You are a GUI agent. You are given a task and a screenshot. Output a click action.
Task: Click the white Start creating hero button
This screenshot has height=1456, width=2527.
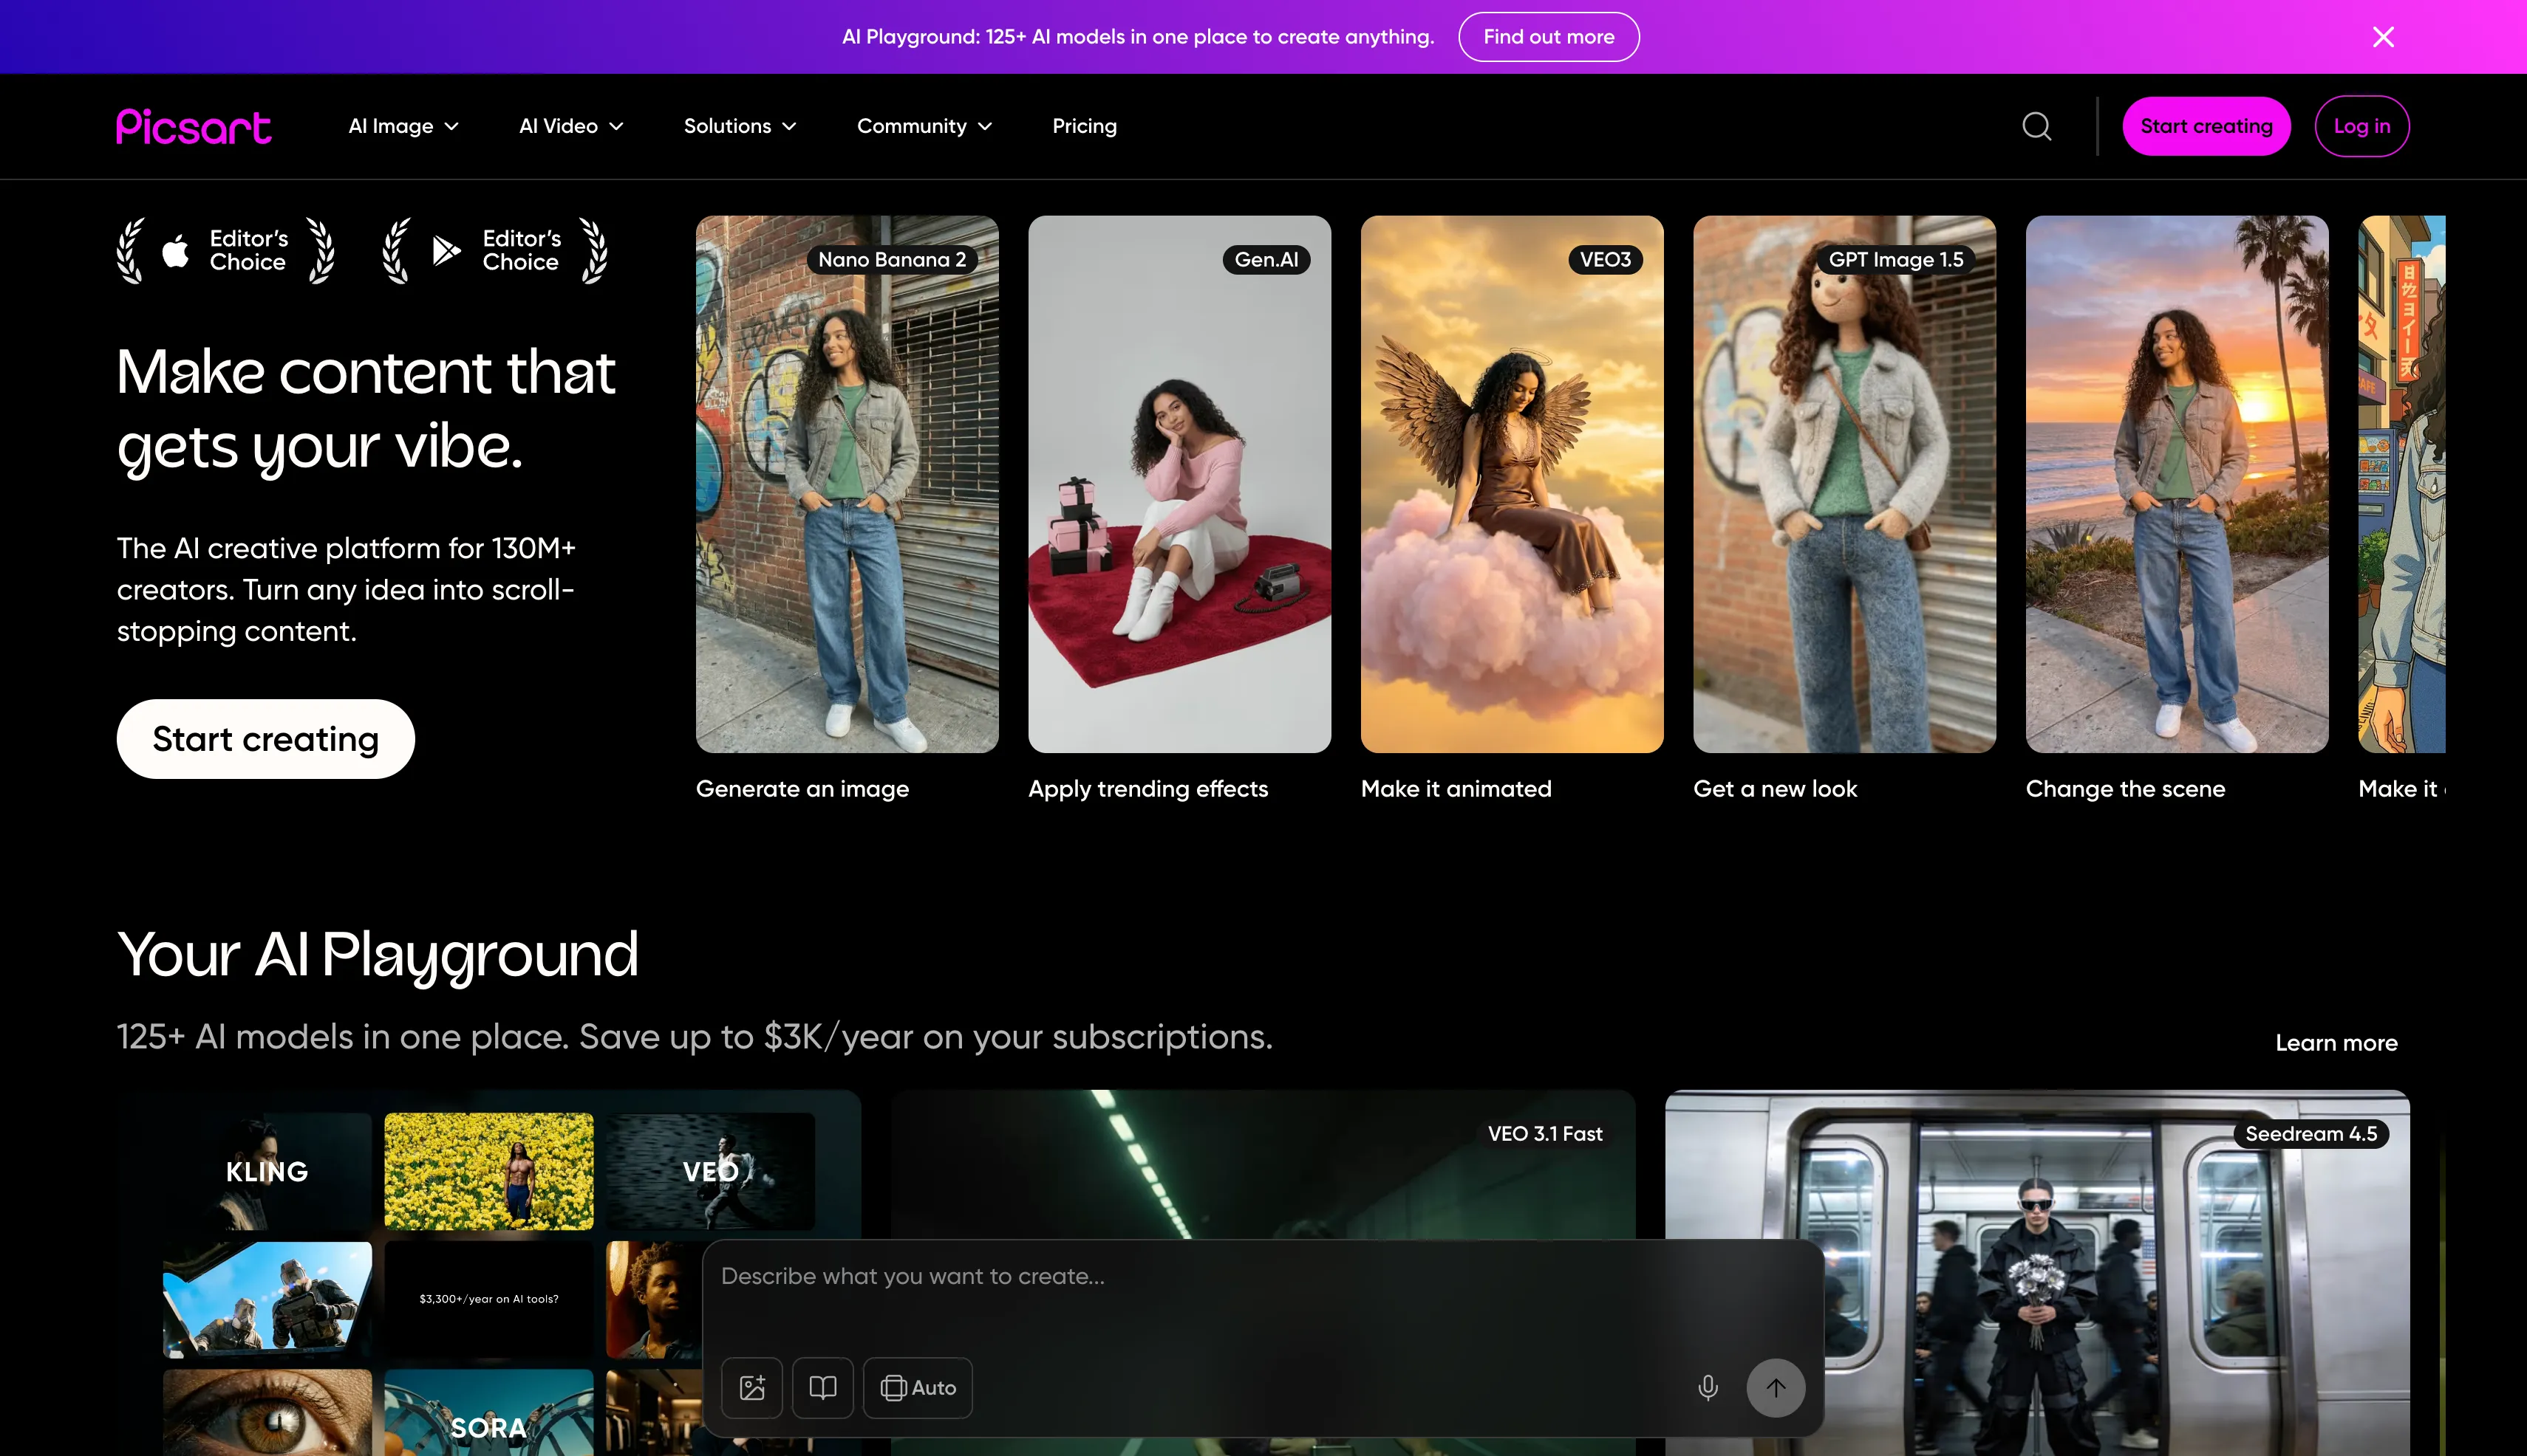(265, 739)
